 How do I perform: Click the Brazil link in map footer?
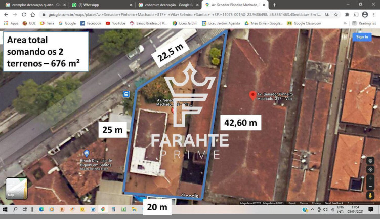click(292, 203)
